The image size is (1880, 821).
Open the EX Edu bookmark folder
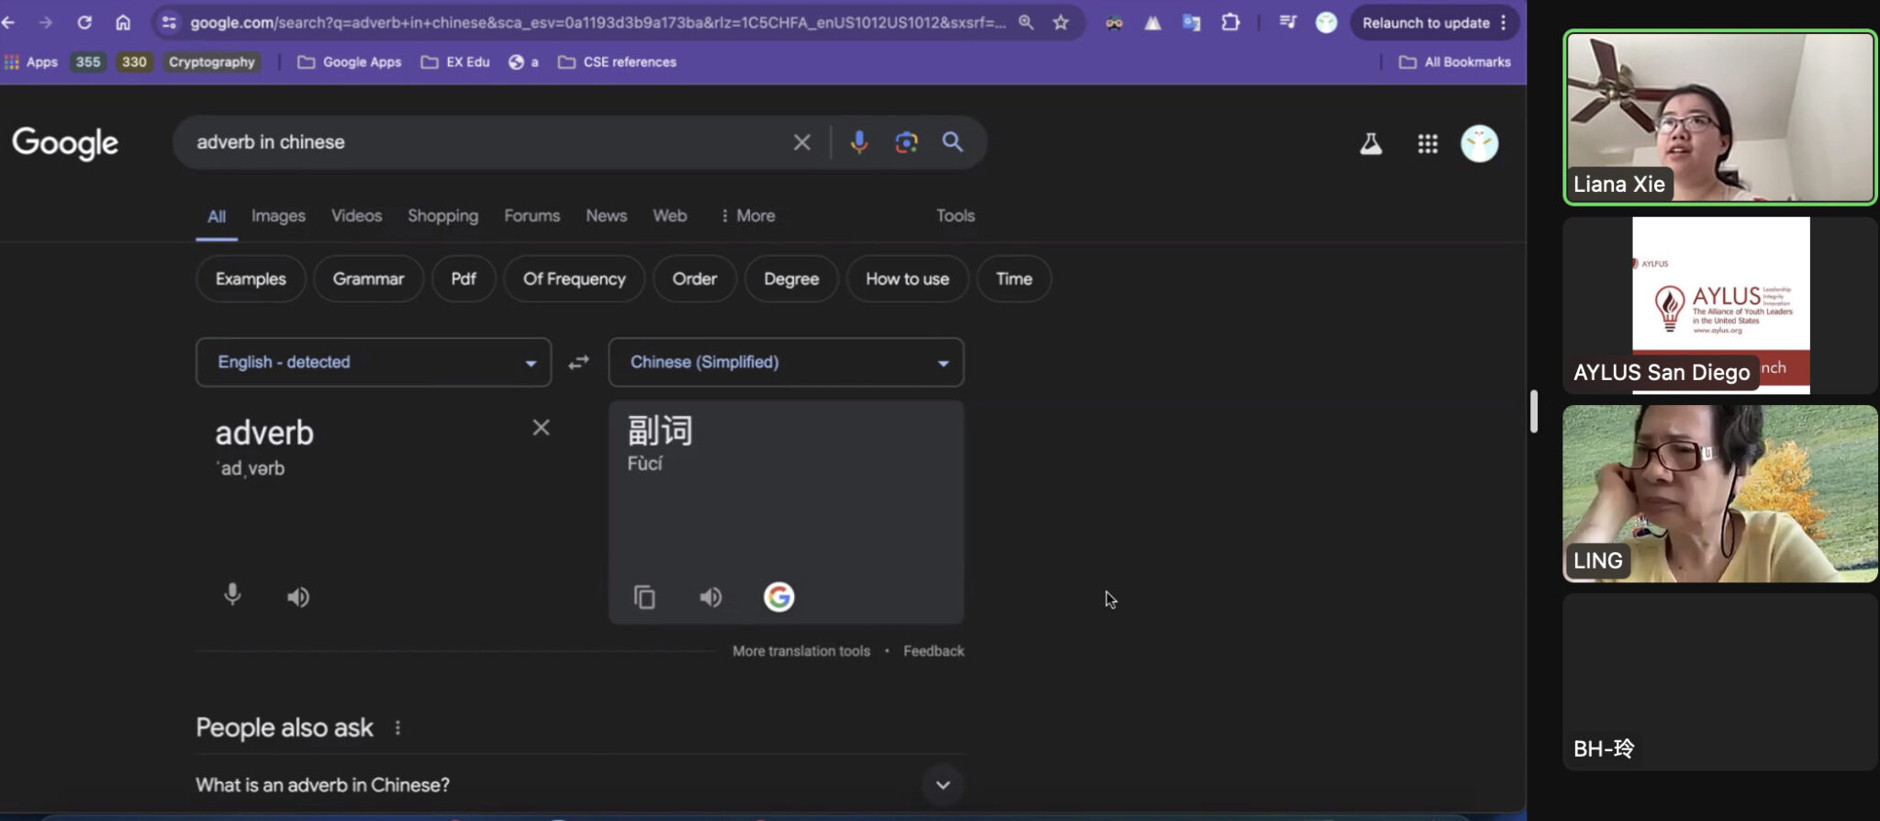[x=455, y=62]
